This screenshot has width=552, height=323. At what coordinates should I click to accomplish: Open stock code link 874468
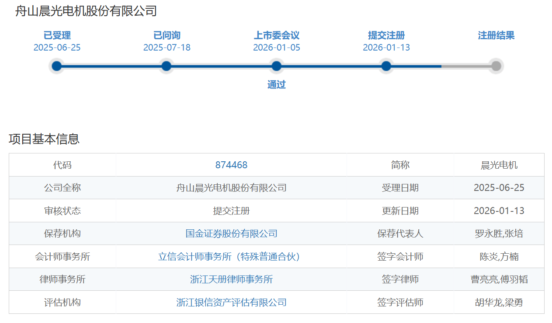[x=231, y=165]
